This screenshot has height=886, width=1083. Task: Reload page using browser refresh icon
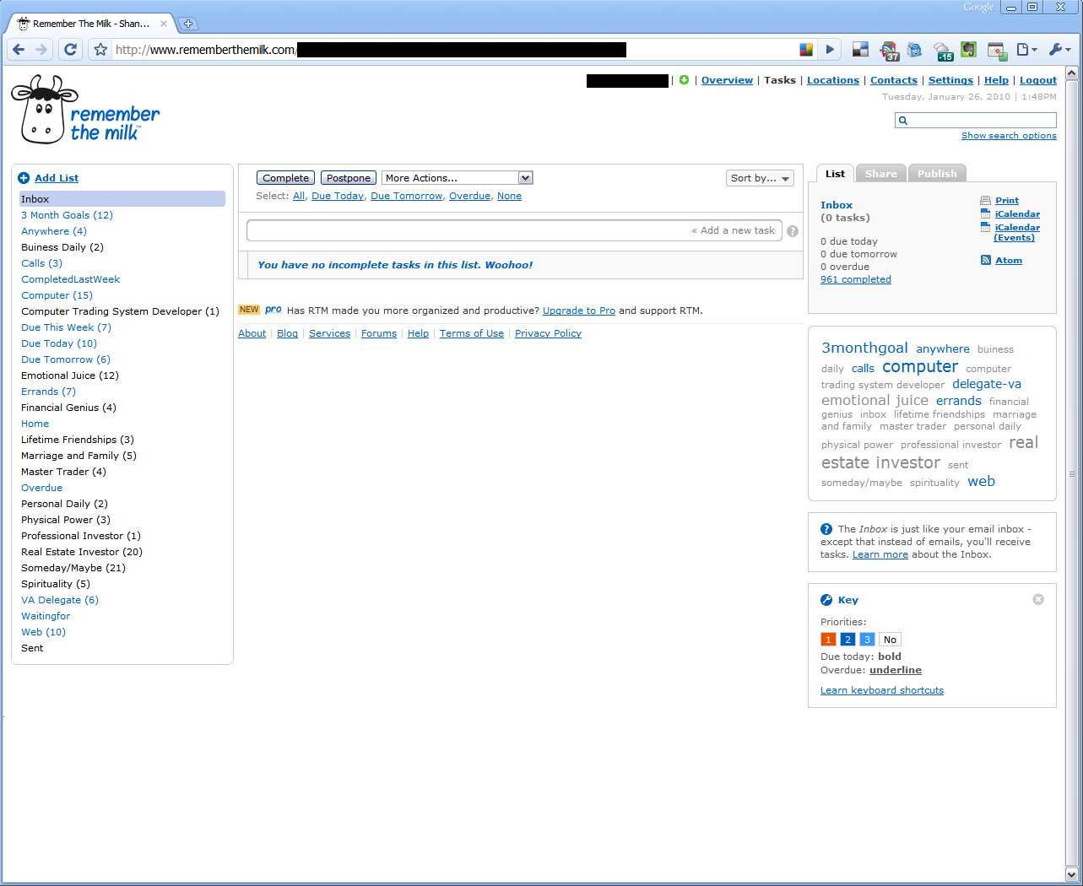pyautogui.click(x=71, y=50)
